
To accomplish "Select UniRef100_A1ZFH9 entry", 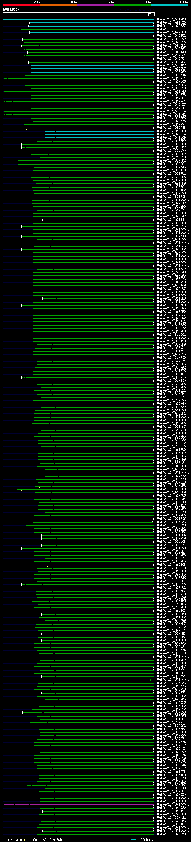I will pyautogui.click(x=171, y=141).
